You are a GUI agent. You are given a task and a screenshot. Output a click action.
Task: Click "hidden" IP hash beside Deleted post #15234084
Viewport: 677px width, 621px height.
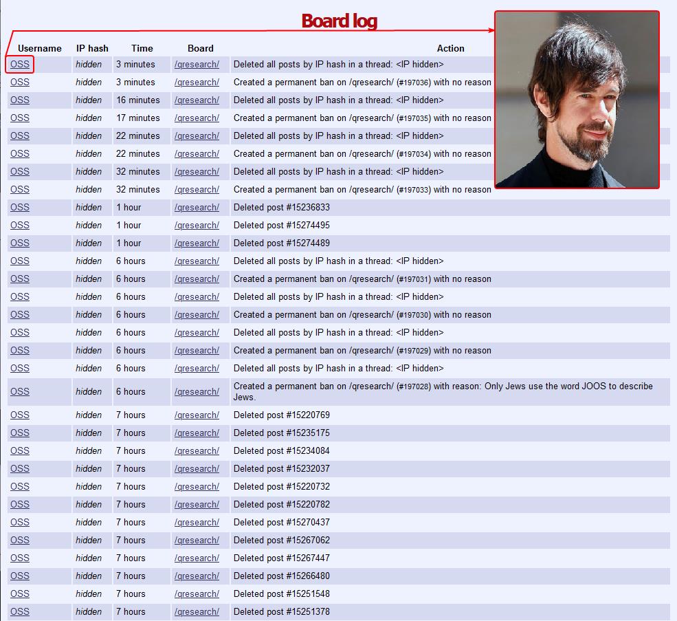pos(89,450)
